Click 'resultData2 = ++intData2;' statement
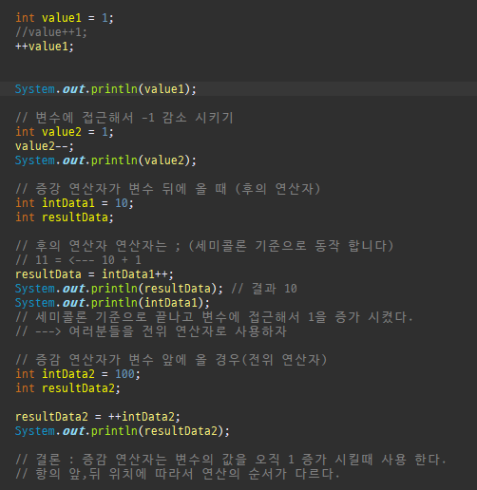477x490 pixels. [x=98, y=417]
